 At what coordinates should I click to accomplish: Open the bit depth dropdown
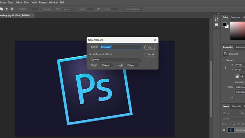240,92
